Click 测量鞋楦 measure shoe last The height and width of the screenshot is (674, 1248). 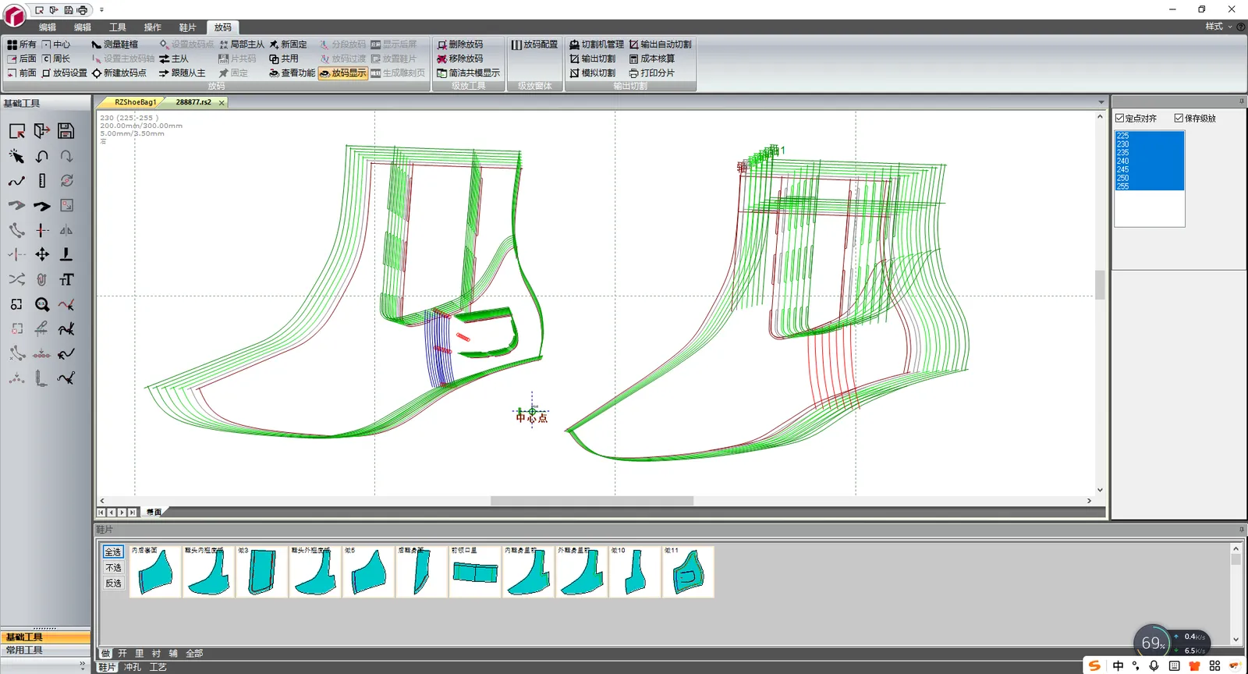click(115, 44)
